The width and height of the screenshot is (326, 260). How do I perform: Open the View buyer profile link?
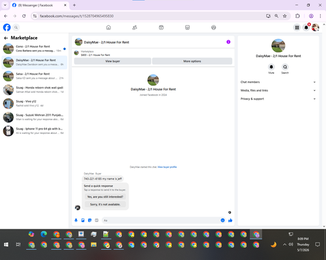pyautogui.click(x=167, y=167)
